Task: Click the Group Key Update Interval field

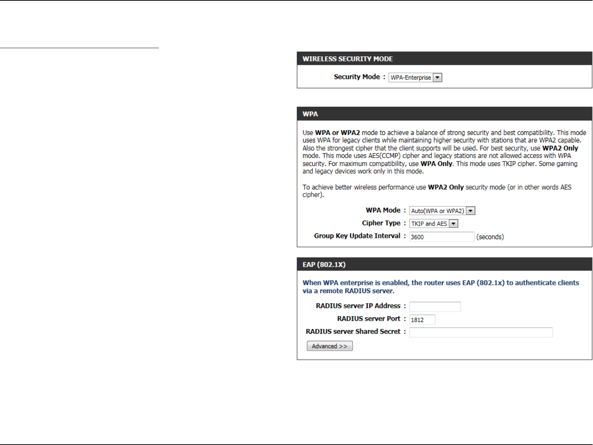Action: click(x=442, y=237)
